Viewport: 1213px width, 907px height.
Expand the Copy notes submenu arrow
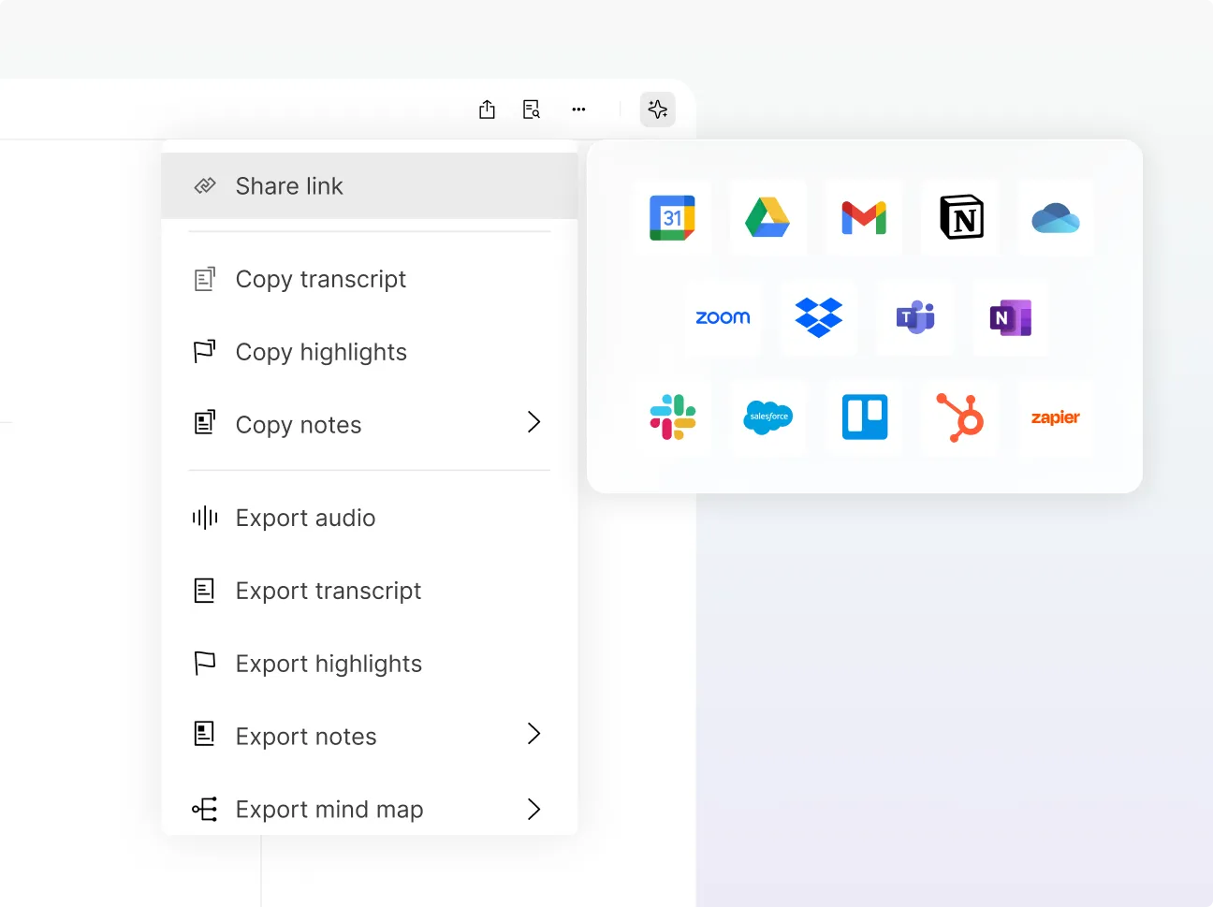tap(533, 422)
